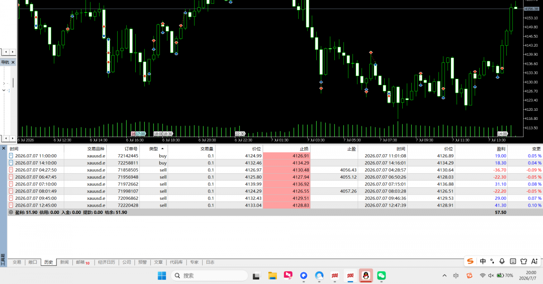
Task: Open the 公司 tab
Action: pyautogui.click(x=127, y=262)
